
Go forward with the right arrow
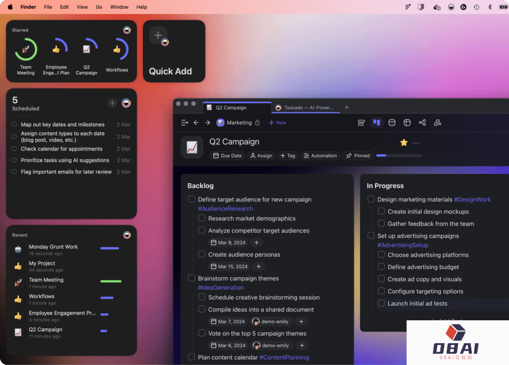coord(207,123)
